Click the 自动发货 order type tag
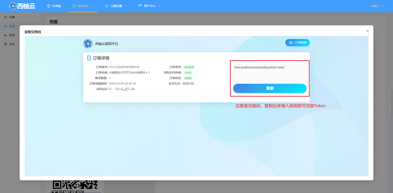The height and width of the screenshot is (193, 393). pyautogui.click(x=189, y=67)
